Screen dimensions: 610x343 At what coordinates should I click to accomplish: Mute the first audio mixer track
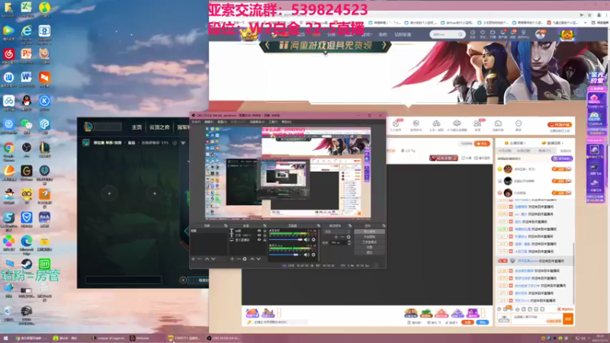(x=307, y=239)
